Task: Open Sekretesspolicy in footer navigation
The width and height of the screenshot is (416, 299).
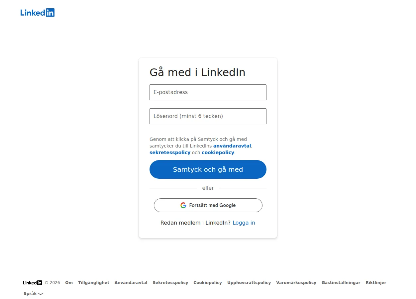Action: pyautogui.click(x=170, y=283)
